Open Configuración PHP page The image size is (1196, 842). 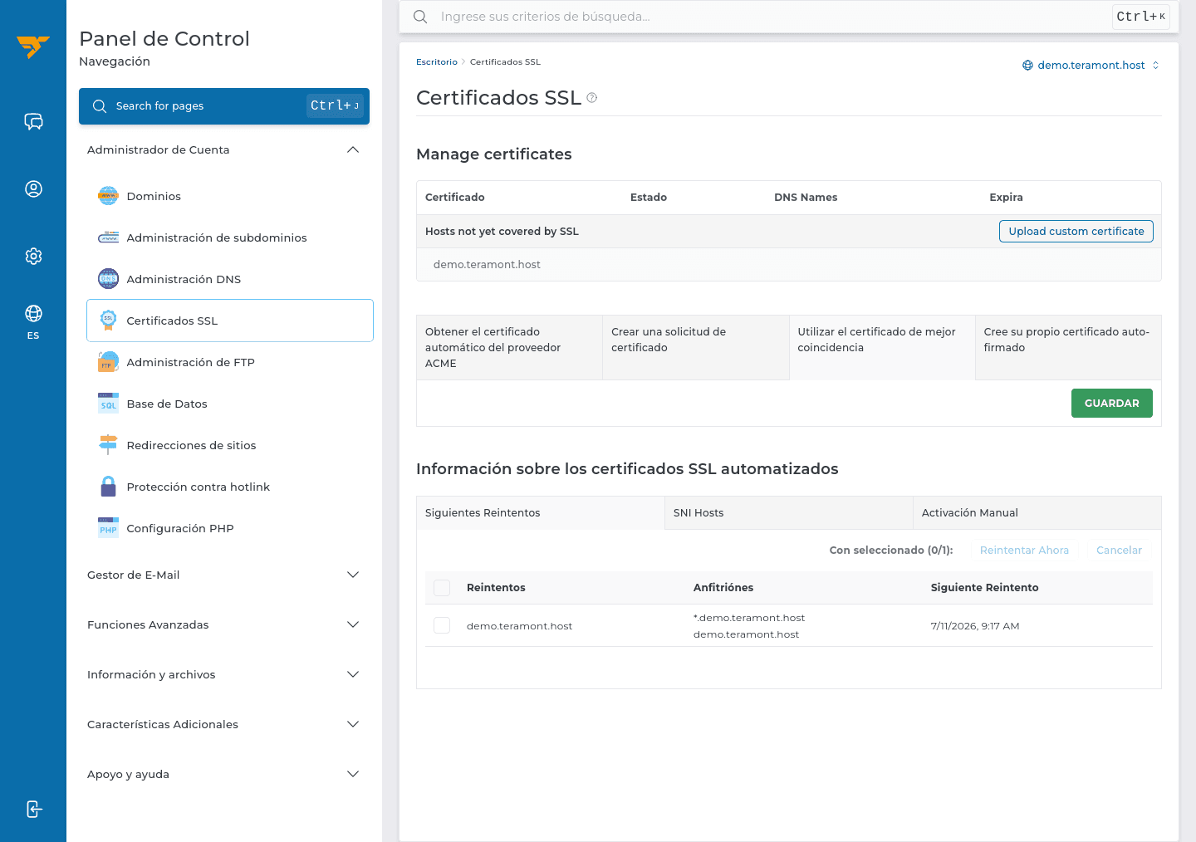tap(230, 528)
